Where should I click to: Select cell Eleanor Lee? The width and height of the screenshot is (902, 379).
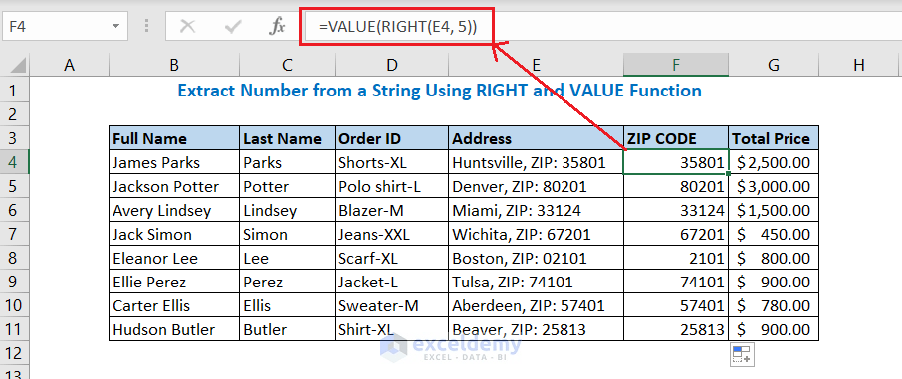(174, 258)
